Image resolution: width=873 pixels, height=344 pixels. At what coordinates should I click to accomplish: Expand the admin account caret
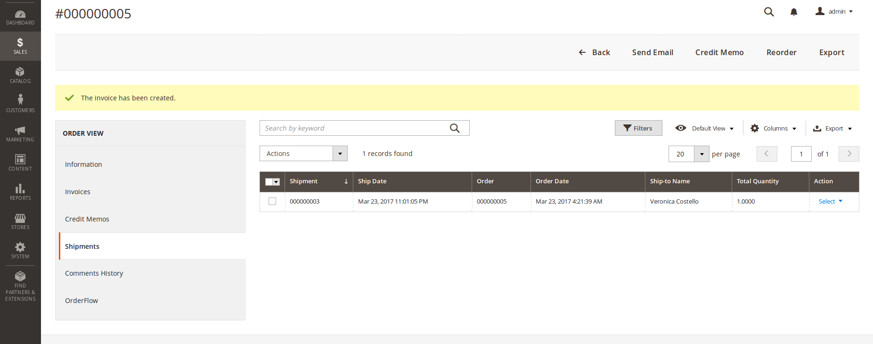tap(851, 12)
